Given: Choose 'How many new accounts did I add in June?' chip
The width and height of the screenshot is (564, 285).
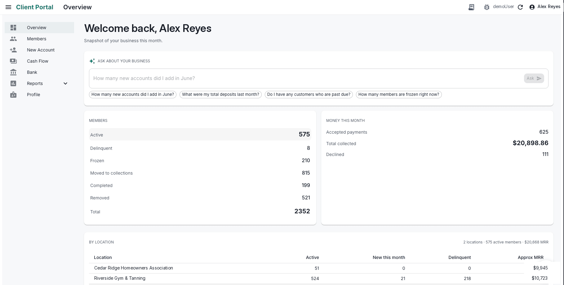Looking at the screenshot, I should (x=133, y=95).
